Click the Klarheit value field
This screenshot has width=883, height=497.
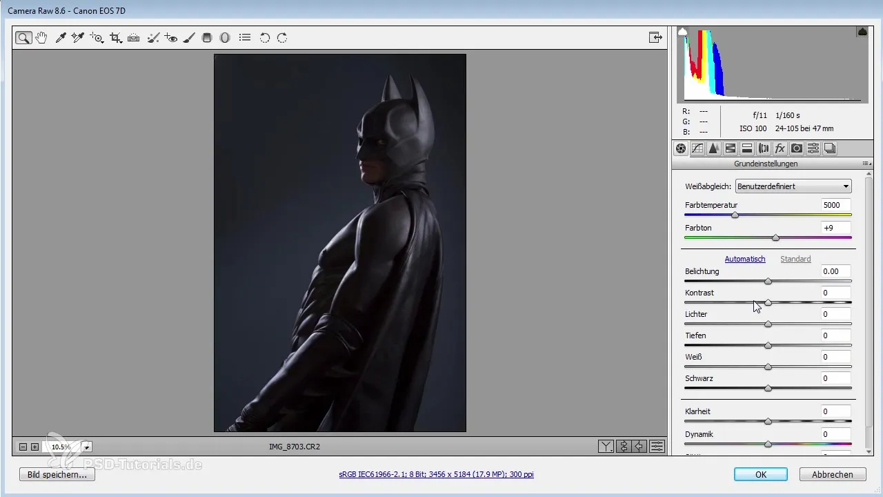835,411
